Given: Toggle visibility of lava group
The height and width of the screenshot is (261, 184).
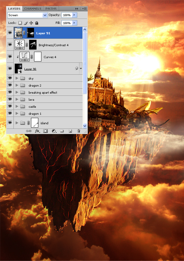Looking at the screenshot, I should click(x=10, y=99).
